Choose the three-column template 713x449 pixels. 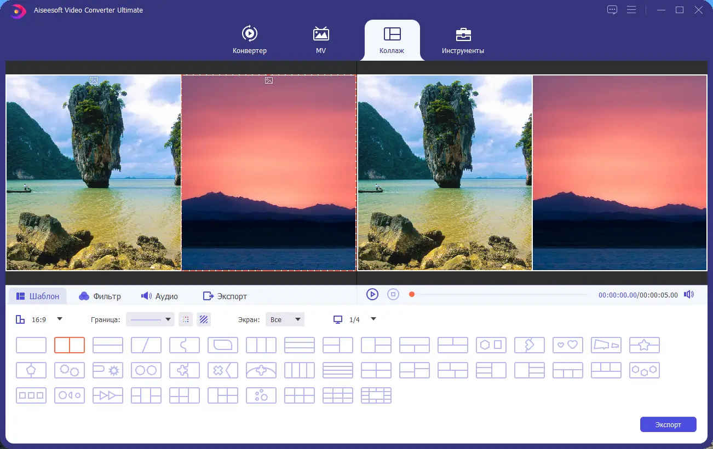pyautogui.click(x=261, y=345)
